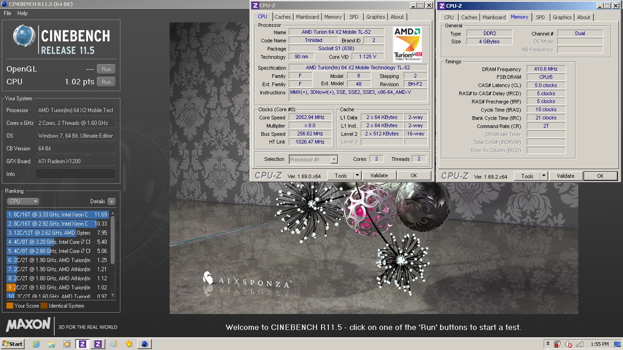Click the Show Desktop tray icon

tap(618, 344)
